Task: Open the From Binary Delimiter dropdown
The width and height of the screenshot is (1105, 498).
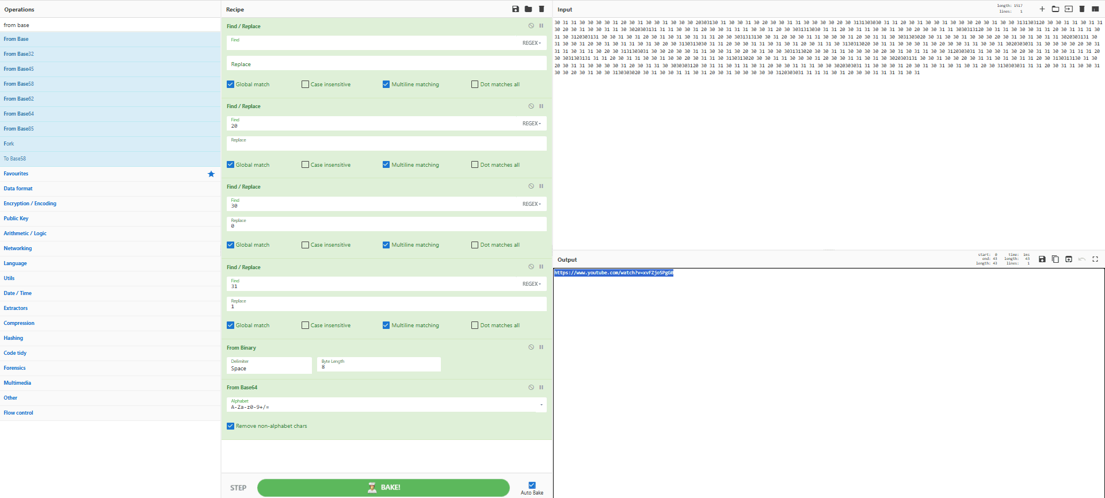Action: (269, 365)
